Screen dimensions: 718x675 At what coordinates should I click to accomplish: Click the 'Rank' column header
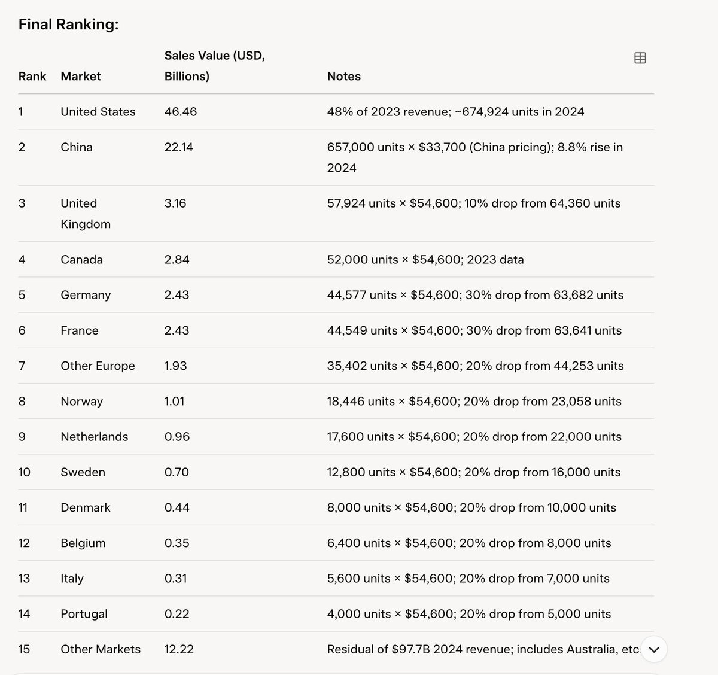(32, 77)
